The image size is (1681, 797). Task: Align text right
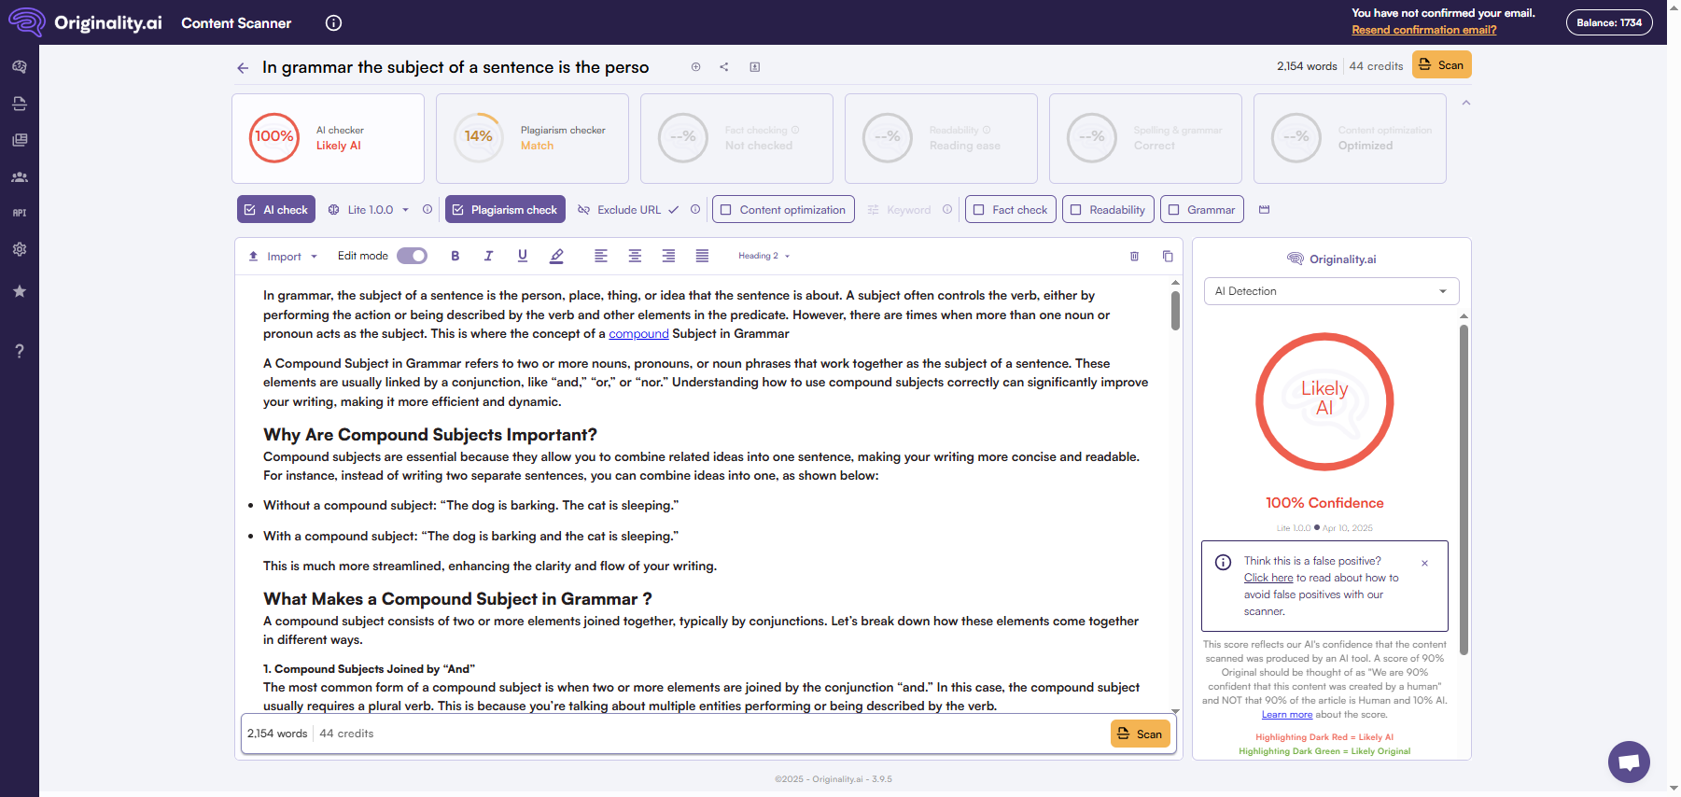pos(668,256)
